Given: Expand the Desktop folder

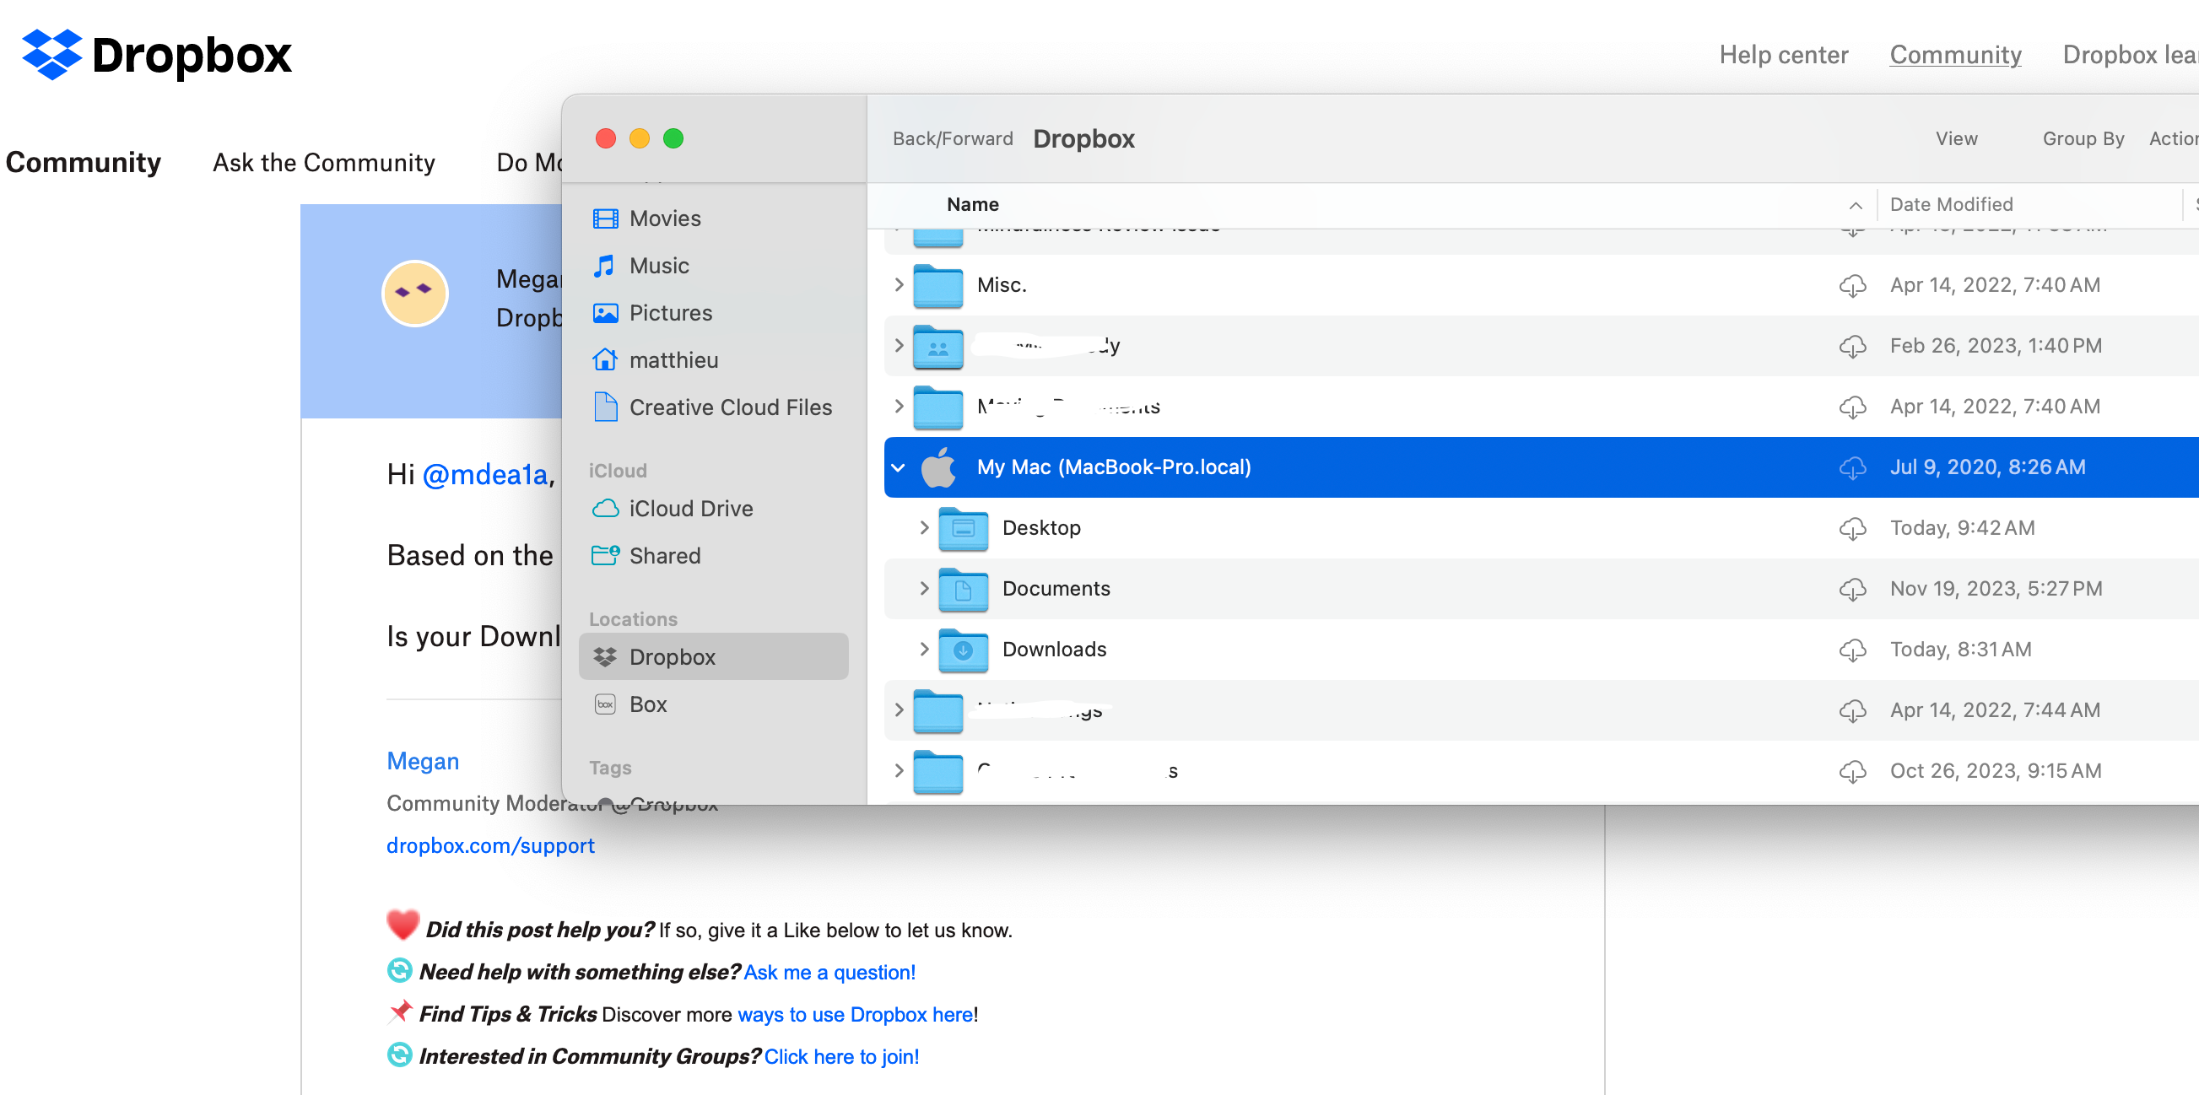Looking at the screenshot, I should click(x=924, y=527).
